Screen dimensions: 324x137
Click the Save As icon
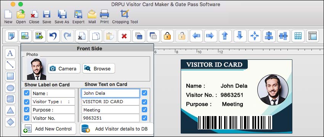point(62,14)
